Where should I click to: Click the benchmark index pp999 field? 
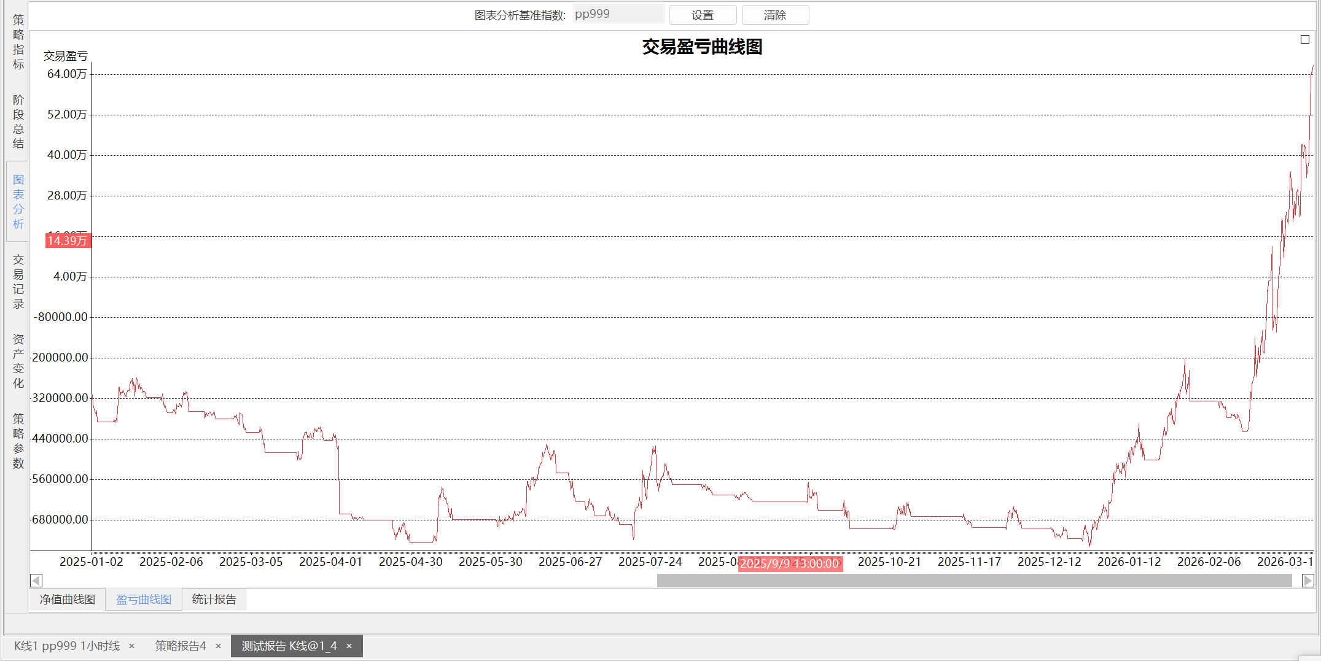pos(618,14)
